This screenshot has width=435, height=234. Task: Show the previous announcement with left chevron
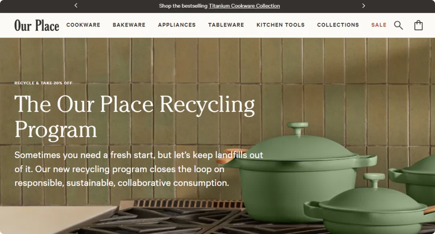coord(76,6)
